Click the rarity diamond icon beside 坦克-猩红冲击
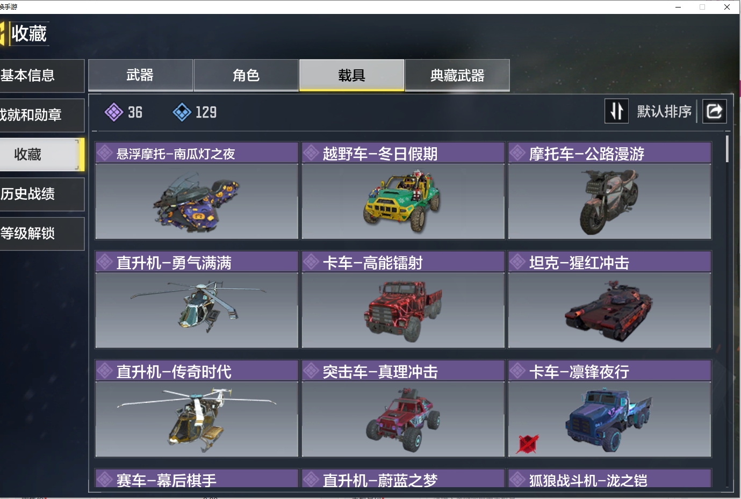The image size is (741, 499). tap(517, 262)
